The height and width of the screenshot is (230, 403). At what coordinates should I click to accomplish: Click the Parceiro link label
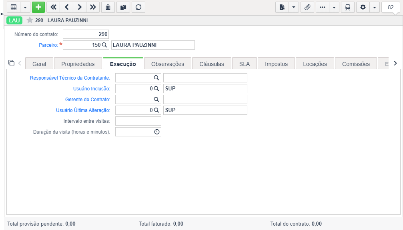pyautogui.click(x=48, y=45)
